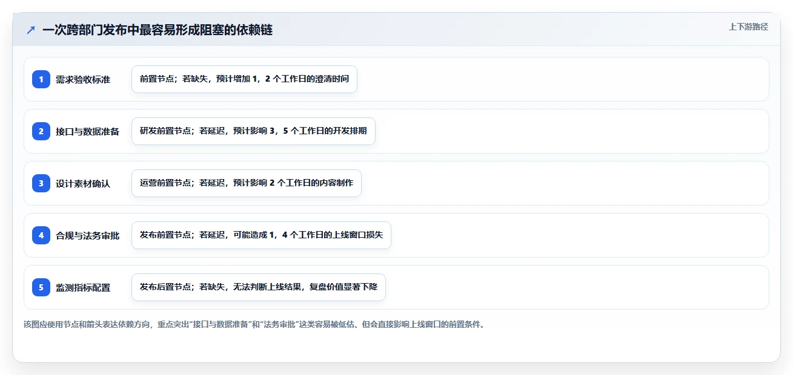
Task: Select the number 2 step badge
Action: click(x=41, y=131)
